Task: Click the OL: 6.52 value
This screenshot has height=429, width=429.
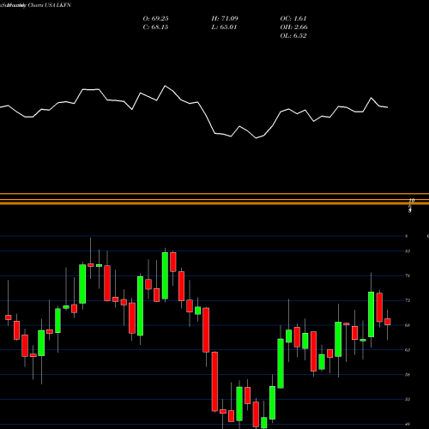Action: 293,36
